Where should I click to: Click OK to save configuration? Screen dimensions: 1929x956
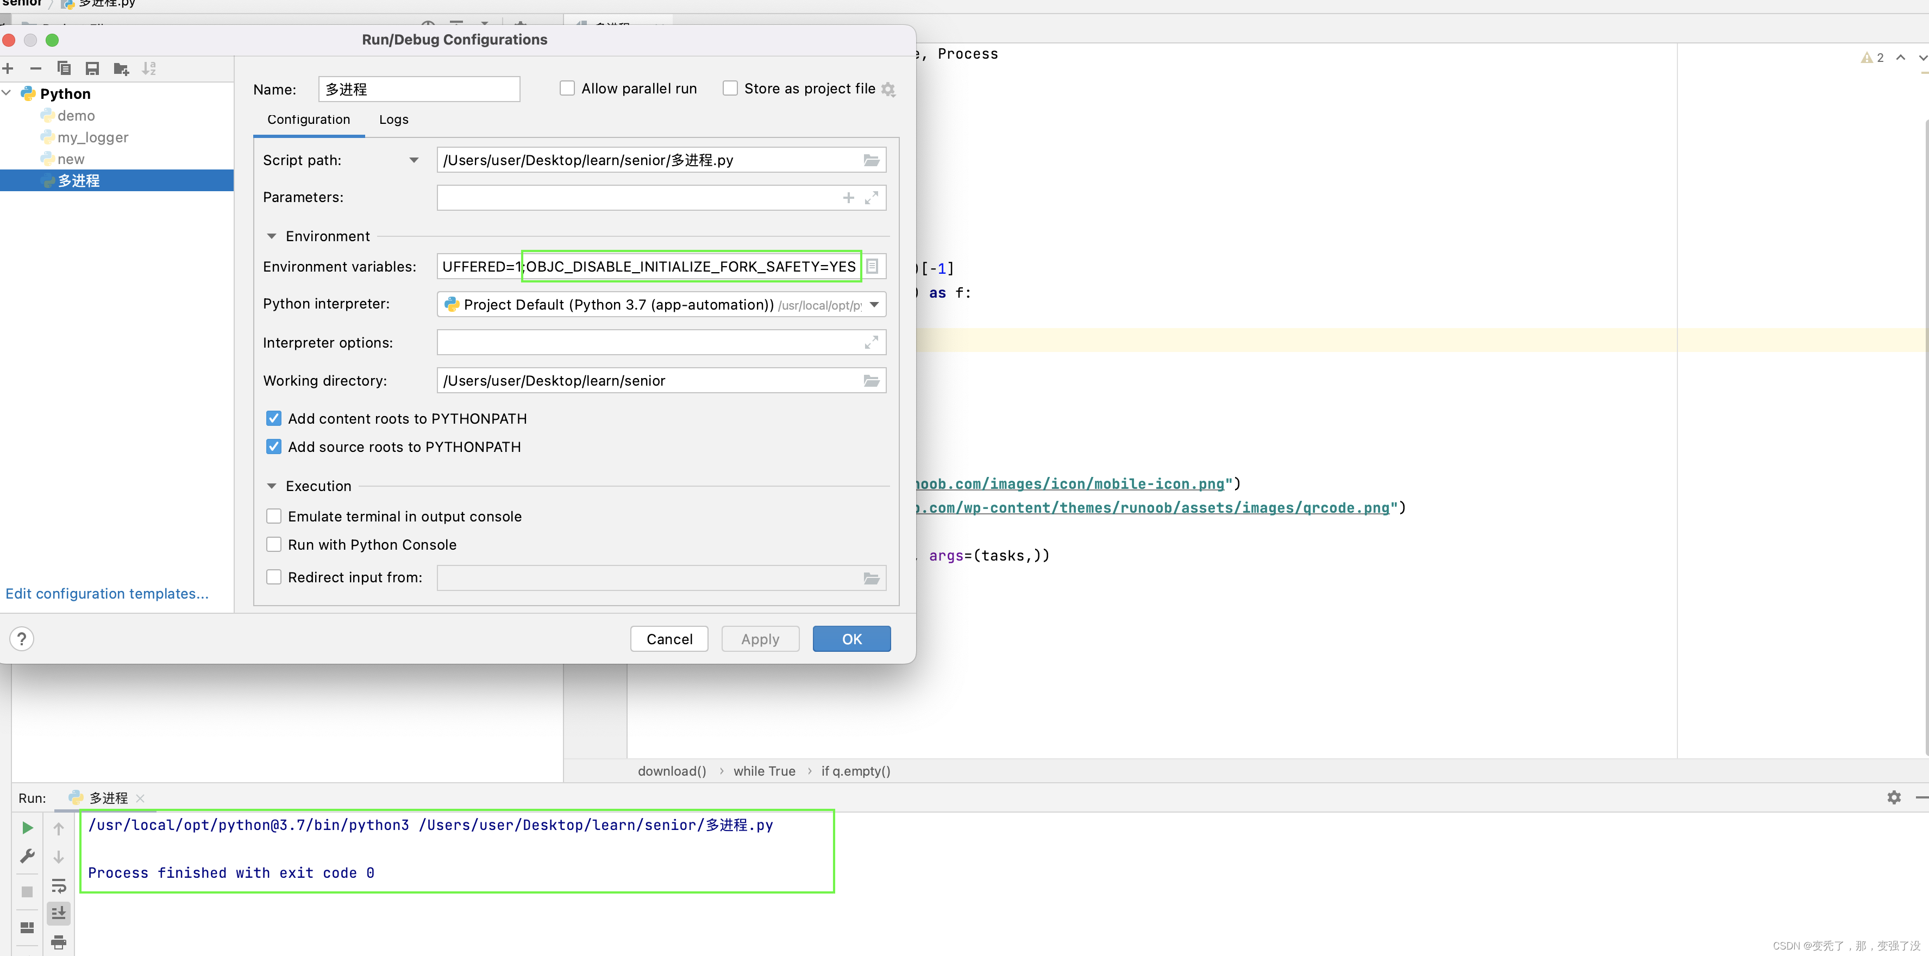pyautogui.click(x=852, y=639)
